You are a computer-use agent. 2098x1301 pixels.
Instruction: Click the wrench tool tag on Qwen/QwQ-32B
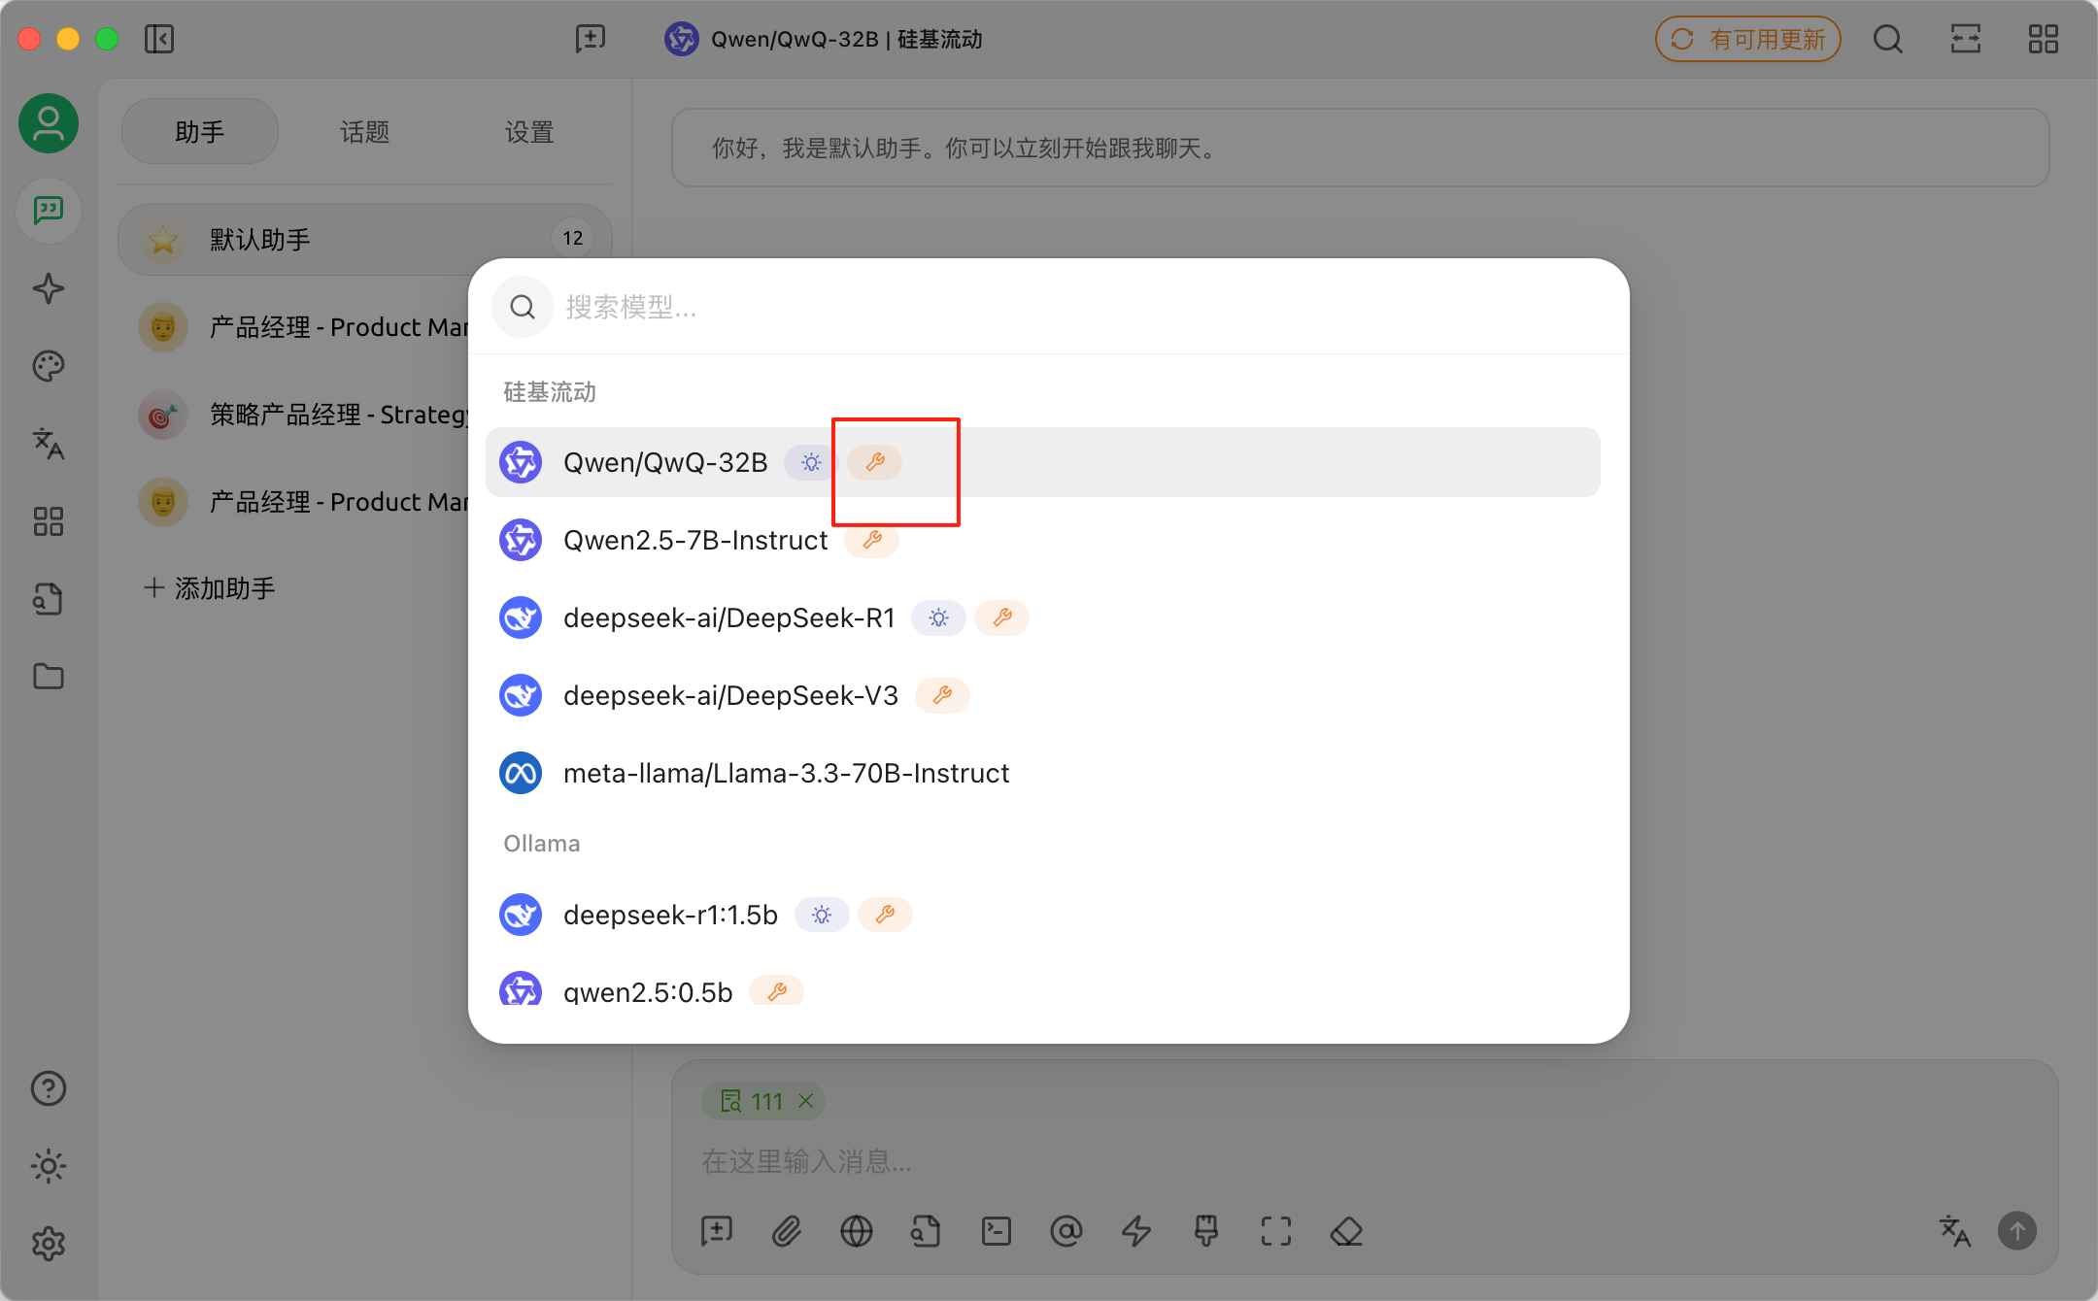[875, 462]
